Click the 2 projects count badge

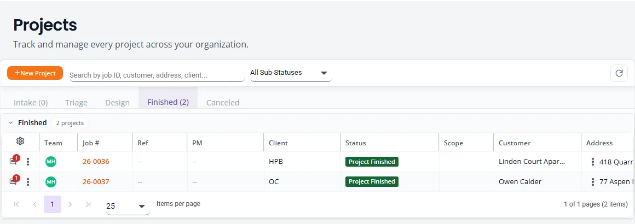click(x=70, y=123)
